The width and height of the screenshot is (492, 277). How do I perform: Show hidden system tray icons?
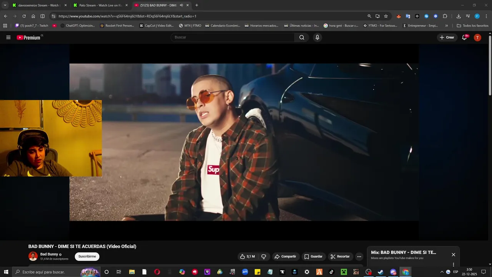click(442, 272)
